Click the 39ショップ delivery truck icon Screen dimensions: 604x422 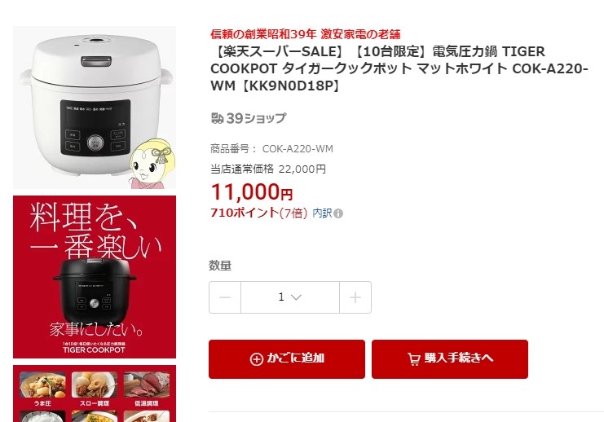click(x=218, y=118)
